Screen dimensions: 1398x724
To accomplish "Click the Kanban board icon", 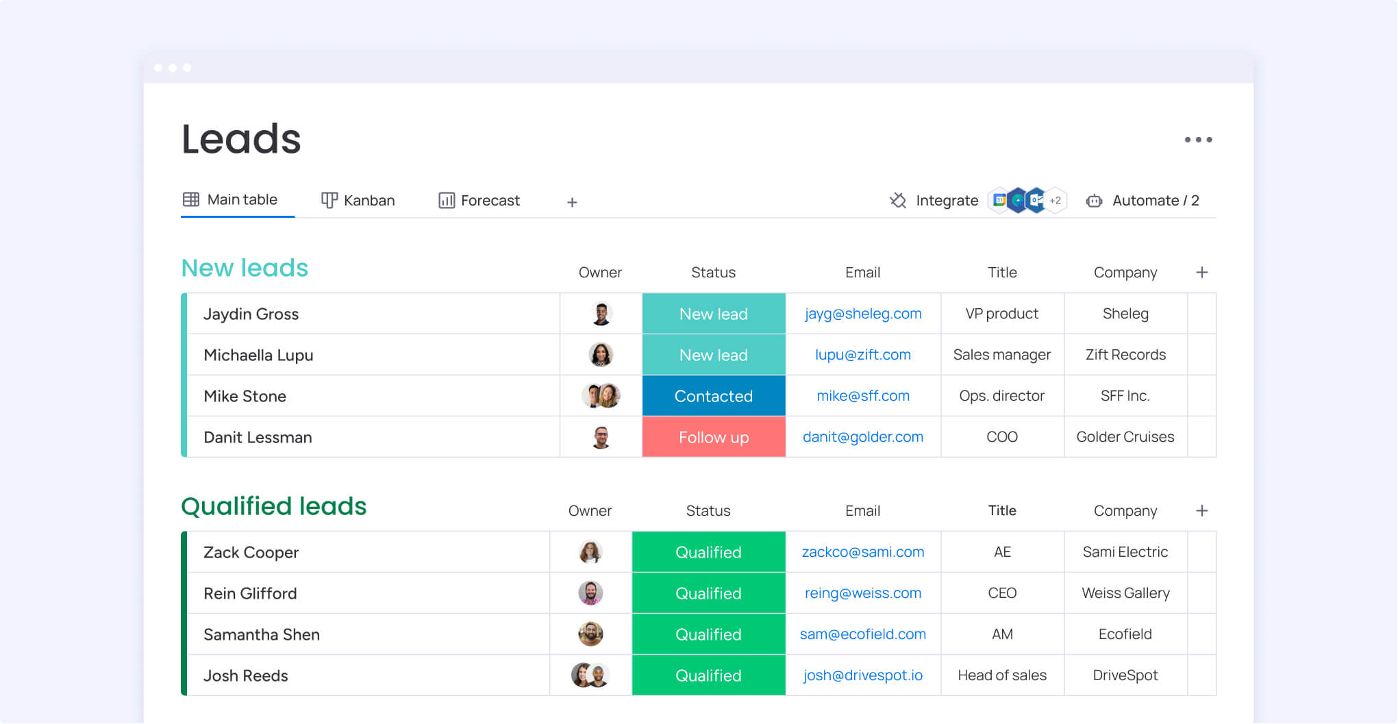I will pos(329,200).
